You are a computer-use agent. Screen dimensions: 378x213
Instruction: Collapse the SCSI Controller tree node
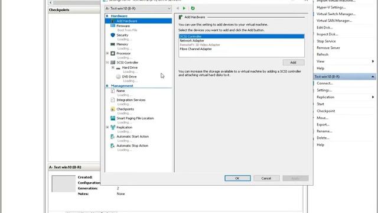(107, 63)
